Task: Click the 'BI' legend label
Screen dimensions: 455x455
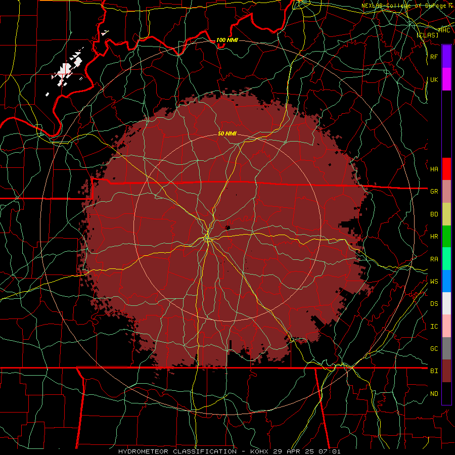Action: click(x=434, y=371)
